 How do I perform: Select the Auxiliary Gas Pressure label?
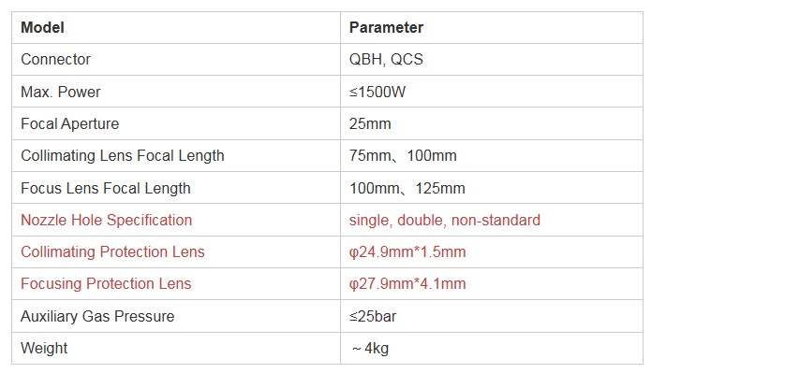tap(97, 317)
